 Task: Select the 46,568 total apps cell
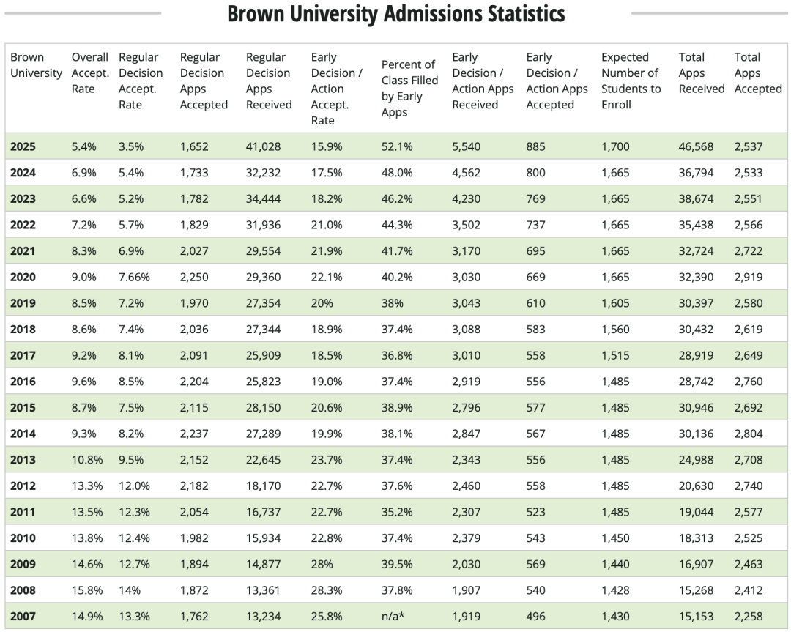click(696, 146)
